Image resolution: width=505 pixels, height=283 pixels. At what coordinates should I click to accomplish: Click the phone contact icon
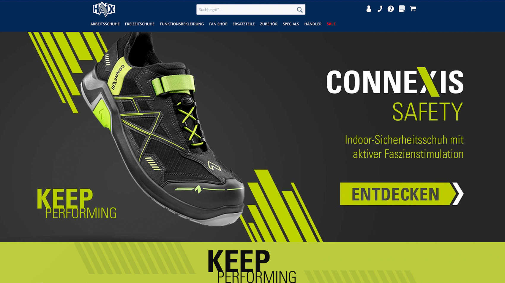coord(380,9)
